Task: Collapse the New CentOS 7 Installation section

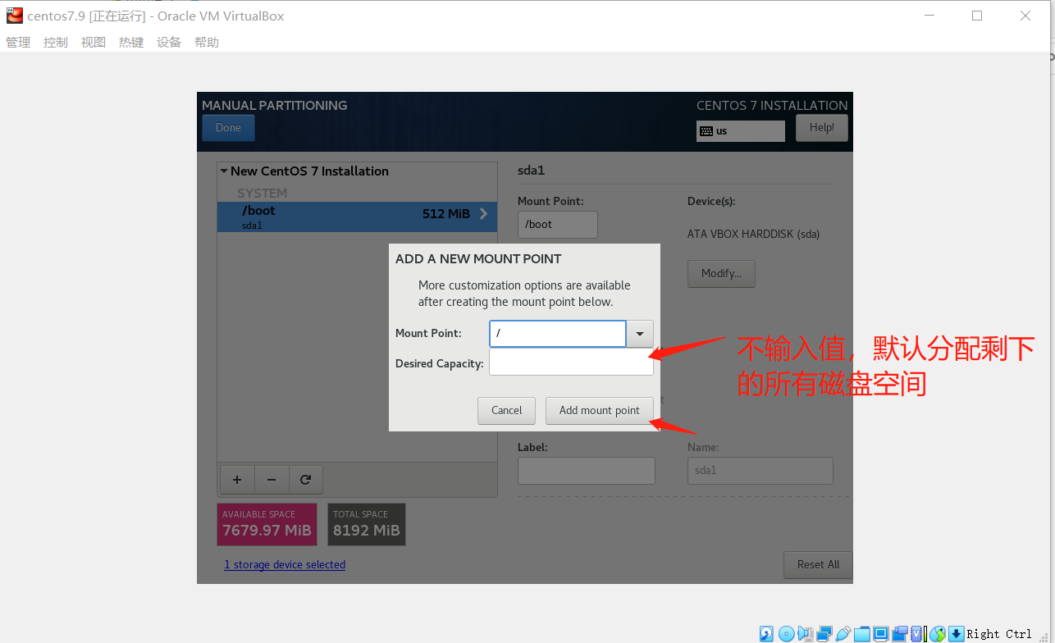Action: point(224,171)
